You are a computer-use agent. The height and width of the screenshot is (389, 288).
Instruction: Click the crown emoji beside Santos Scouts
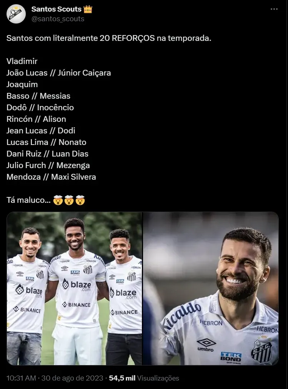point(88,9)
